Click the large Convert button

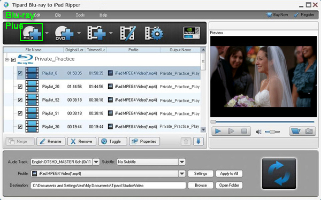pyautogui.click(x=279, y=173)
